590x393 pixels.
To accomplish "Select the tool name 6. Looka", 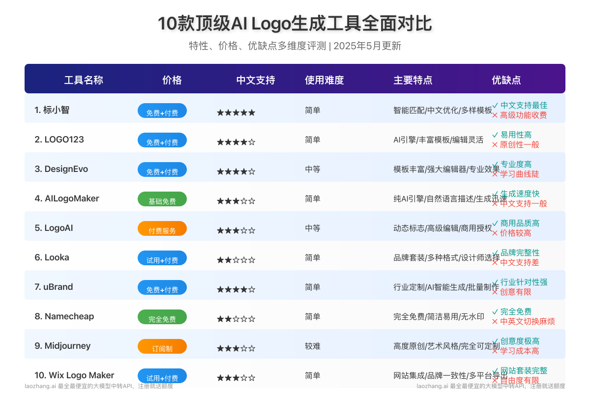I will coord(52,257).
